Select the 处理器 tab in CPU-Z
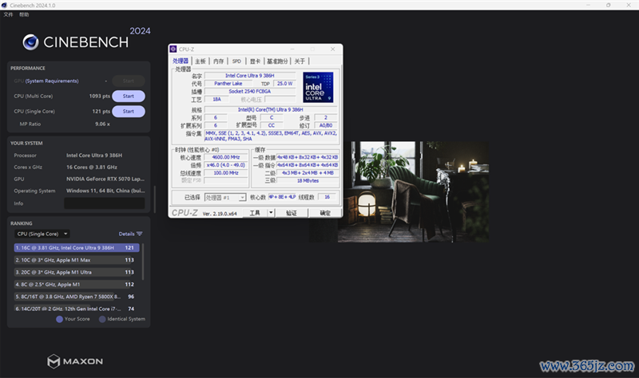 point(181,61)
